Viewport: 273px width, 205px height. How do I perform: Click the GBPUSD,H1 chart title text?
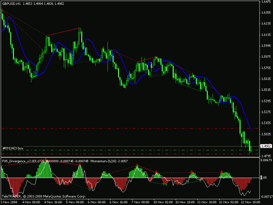11,3
